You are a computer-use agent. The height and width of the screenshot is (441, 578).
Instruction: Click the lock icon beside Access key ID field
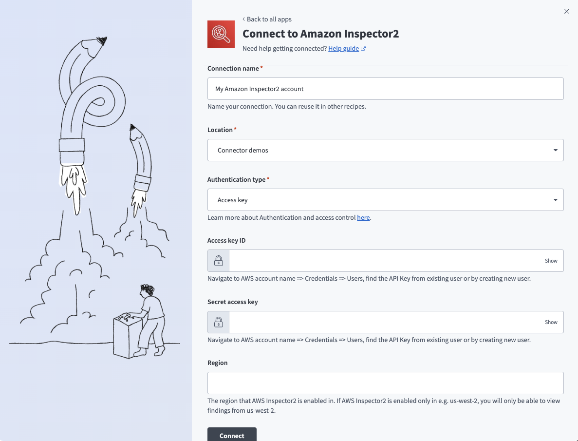pos(218,260)
